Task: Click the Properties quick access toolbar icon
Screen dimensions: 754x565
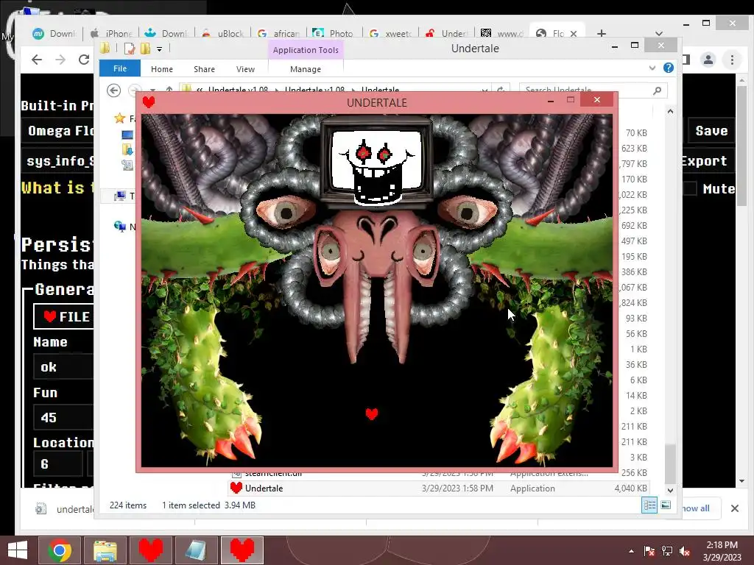Action: tap(130, 49)
